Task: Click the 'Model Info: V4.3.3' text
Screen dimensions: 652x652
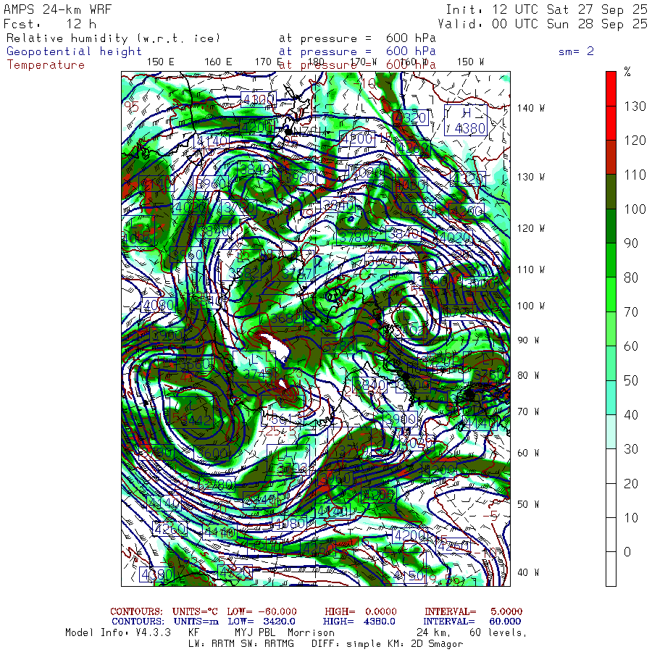Action: 118,632
